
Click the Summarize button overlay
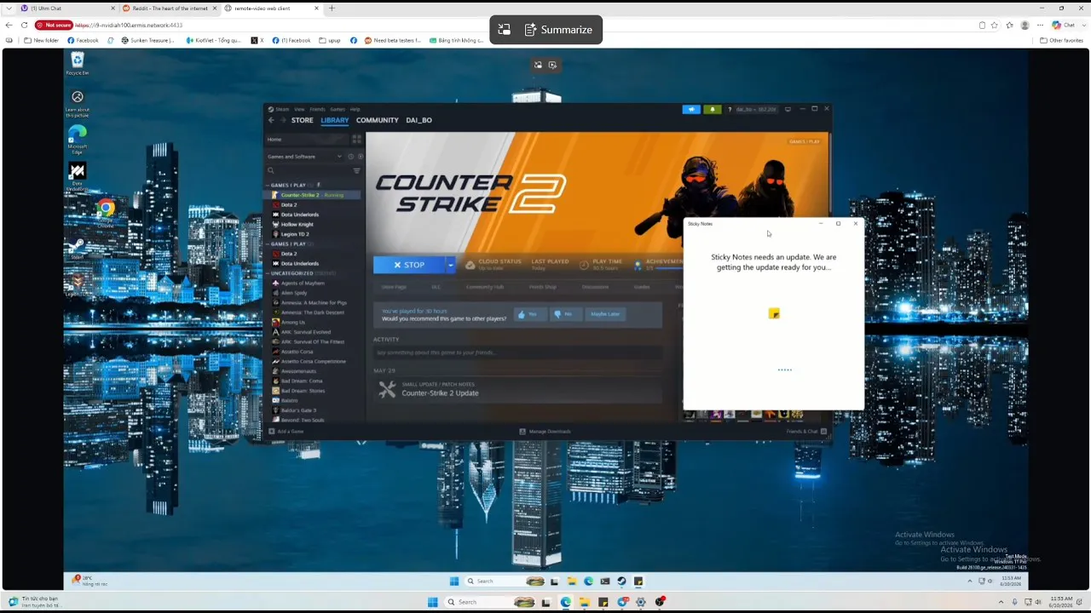click(558, 30)
